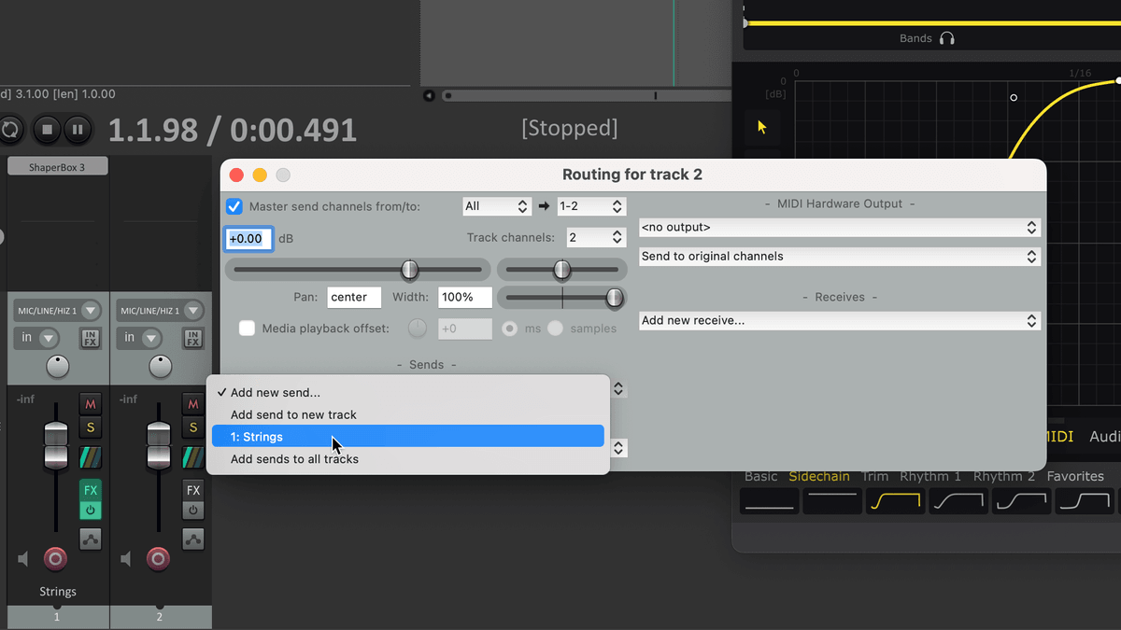The image size is (1121, 630).
Task: Solo the Strings track
Action: 91,428
